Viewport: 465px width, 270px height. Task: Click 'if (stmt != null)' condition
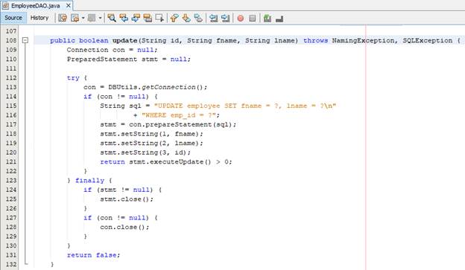click(118, 190)
